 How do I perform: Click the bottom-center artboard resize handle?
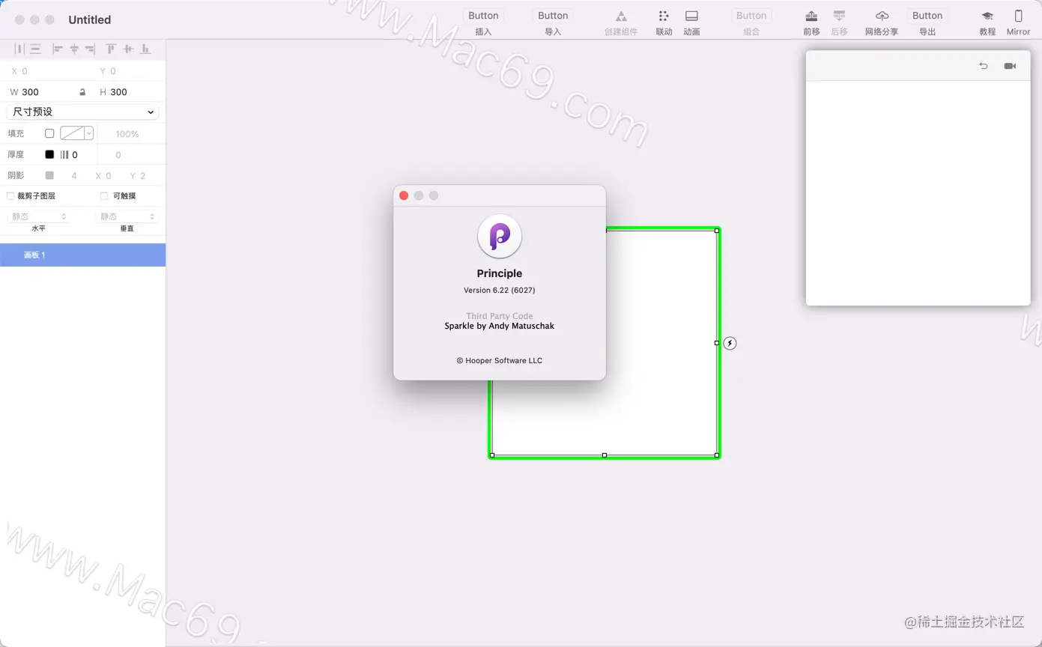click(x=605, y=455)
